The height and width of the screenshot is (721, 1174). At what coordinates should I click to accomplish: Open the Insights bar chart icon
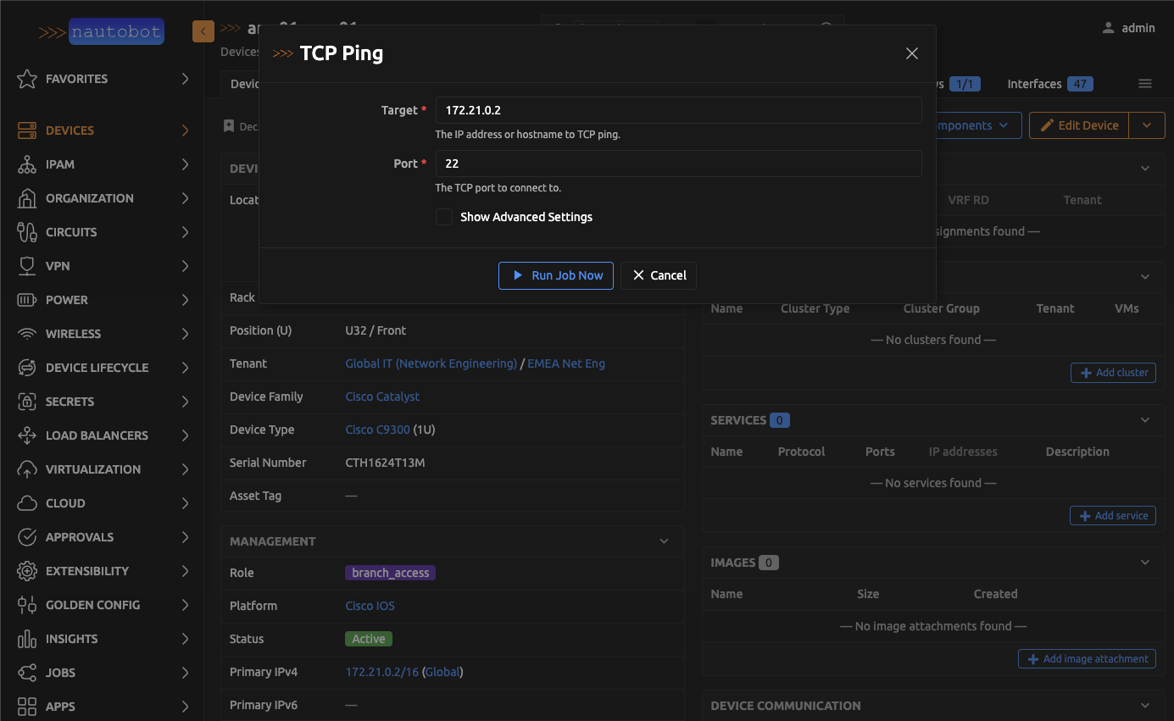pyautogui.click(x=27, y=639)
